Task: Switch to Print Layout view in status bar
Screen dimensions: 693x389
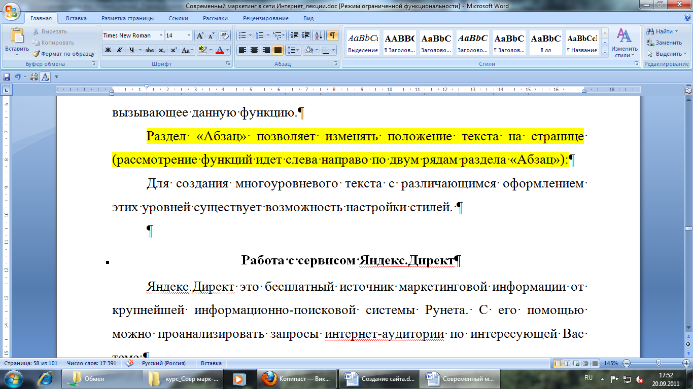Action: click(x=558, y=363)
